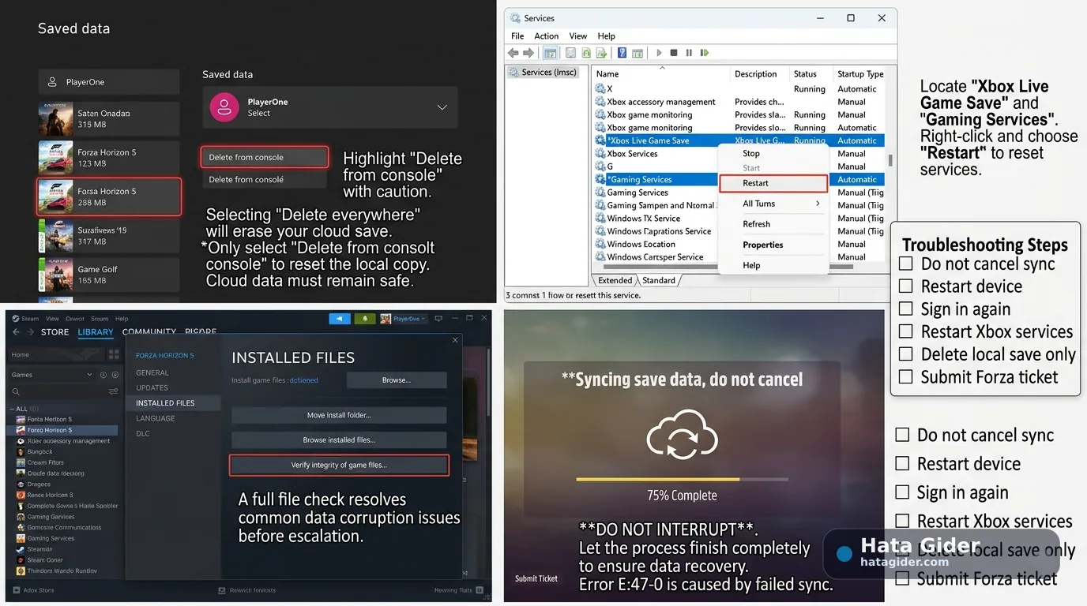Click the green Refresh icon in Services toolbar
This screenshot has height=606, width=1087.
point(586,53)
